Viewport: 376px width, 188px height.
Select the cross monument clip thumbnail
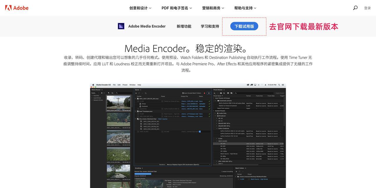coord(118,103)
